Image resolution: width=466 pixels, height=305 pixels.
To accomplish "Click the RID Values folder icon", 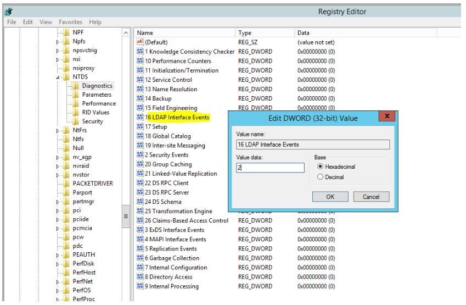I will coord(76,113).
